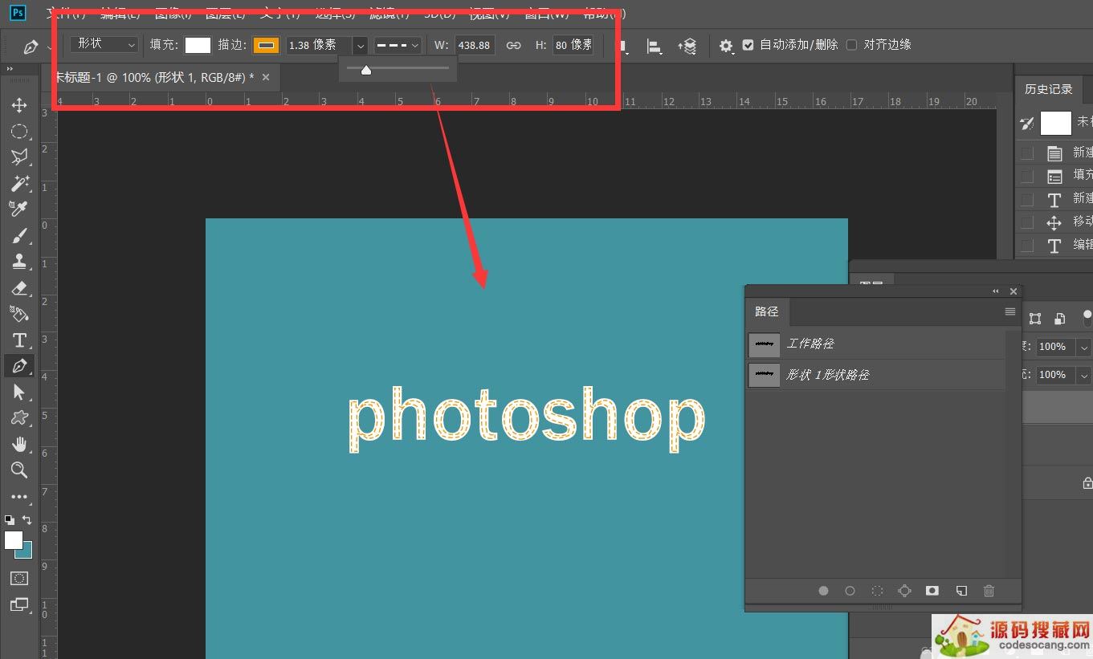Screen dimensions: 1093x659
Task: Switch to the 路径 panel tab
Action: [x=767, y=311]
